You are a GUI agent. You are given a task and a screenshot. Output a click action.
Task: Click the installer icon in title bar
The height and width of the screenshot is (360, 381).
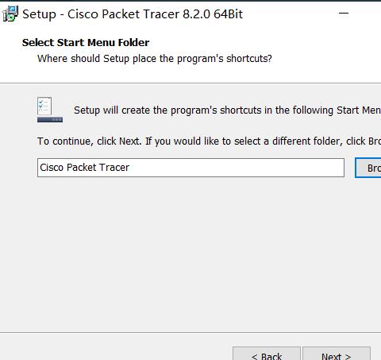click(x=10, y=14)
